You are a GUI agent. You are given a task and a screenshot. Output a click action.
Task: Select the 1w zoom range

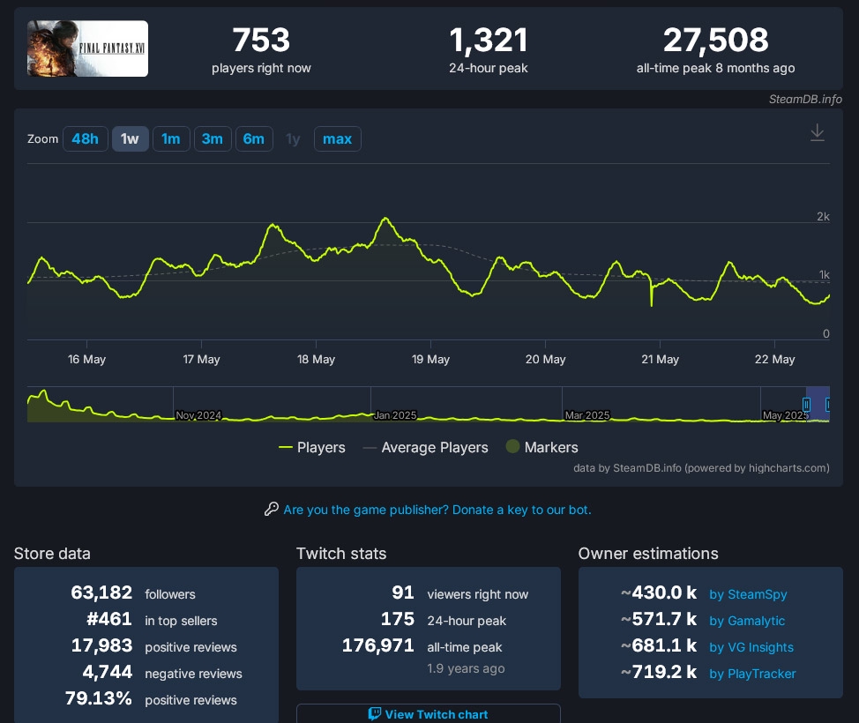(130, 139)
